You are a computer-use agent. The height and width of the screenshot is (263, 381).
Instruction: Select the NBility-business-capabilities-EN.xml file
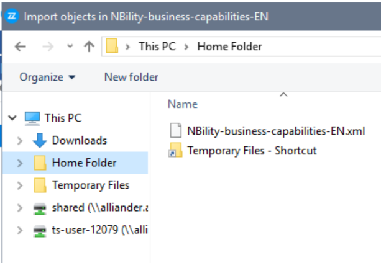[275, 131]
